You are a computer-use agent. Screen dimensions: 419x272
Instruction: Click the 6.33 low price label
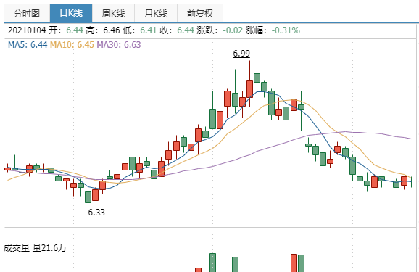(96, 212)
